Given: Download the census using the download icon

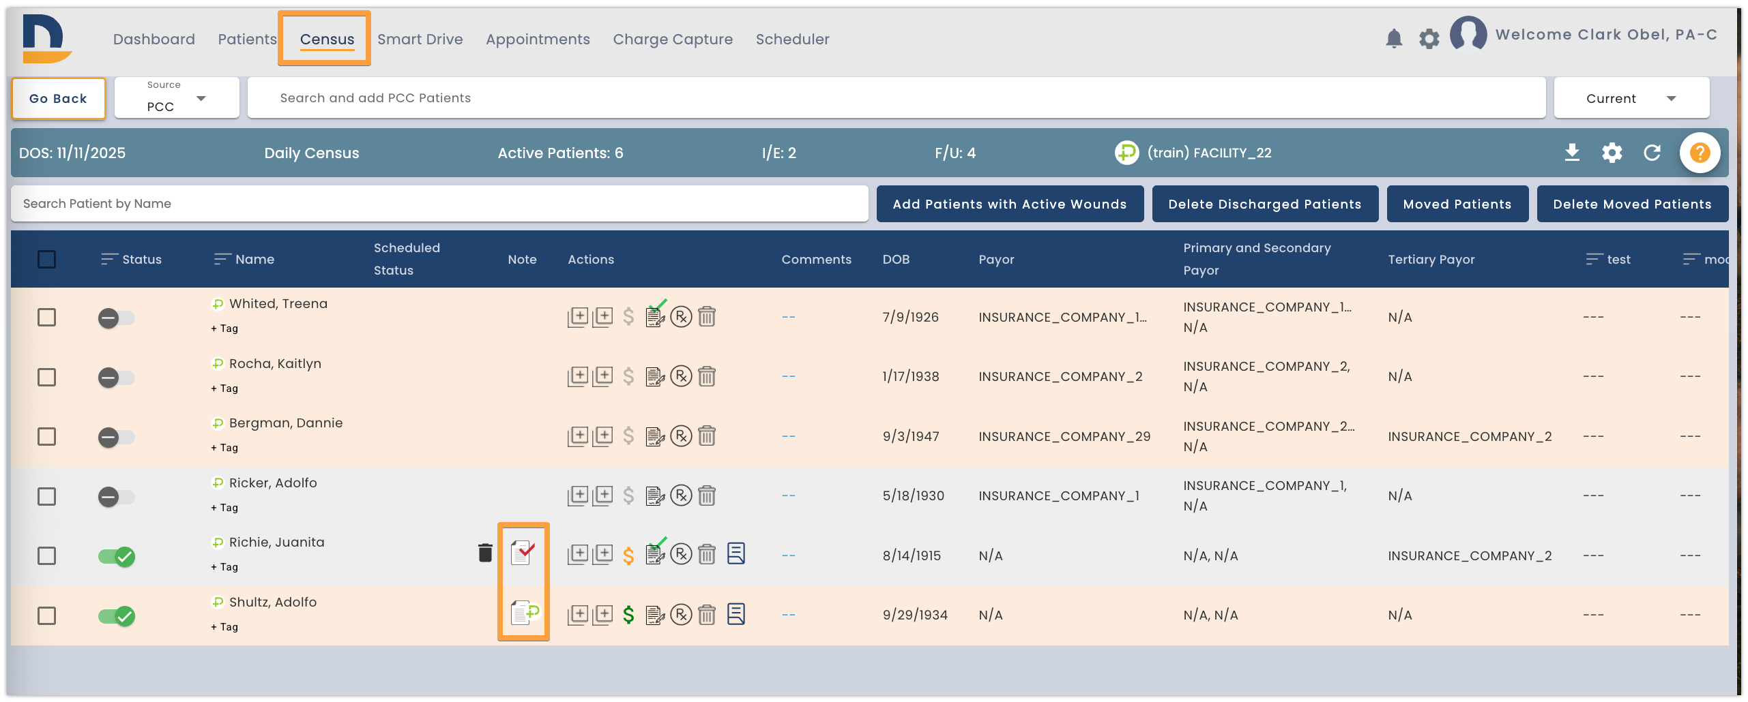Looking at the screenshot, I should (1572, 153).
